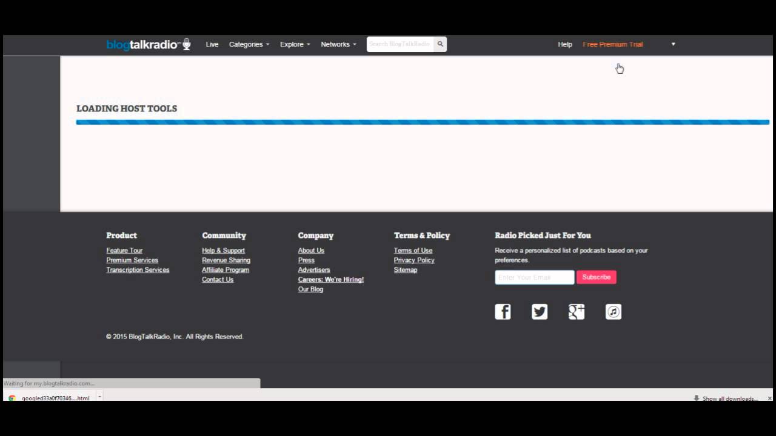Click the '© 2015 BlogTalkRadio, Inc.' copyright text
Viewport: 776px width, 436px height.
pyautogui.click(x=175, y=337)
